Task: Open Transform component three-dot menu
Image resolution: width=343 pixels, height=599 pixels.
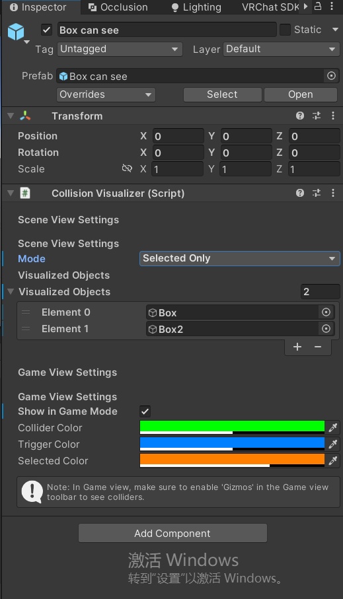Action: 333,116
